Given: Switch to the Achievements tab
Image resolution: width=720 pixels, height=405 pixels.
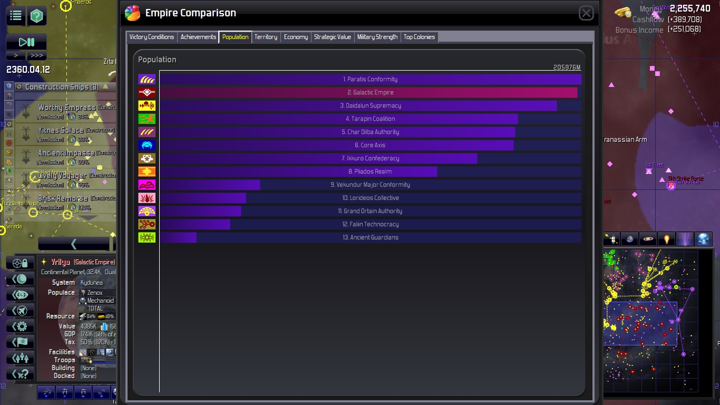Looking at the screenshot, I should pyautogui.click(x=198, y=37).
